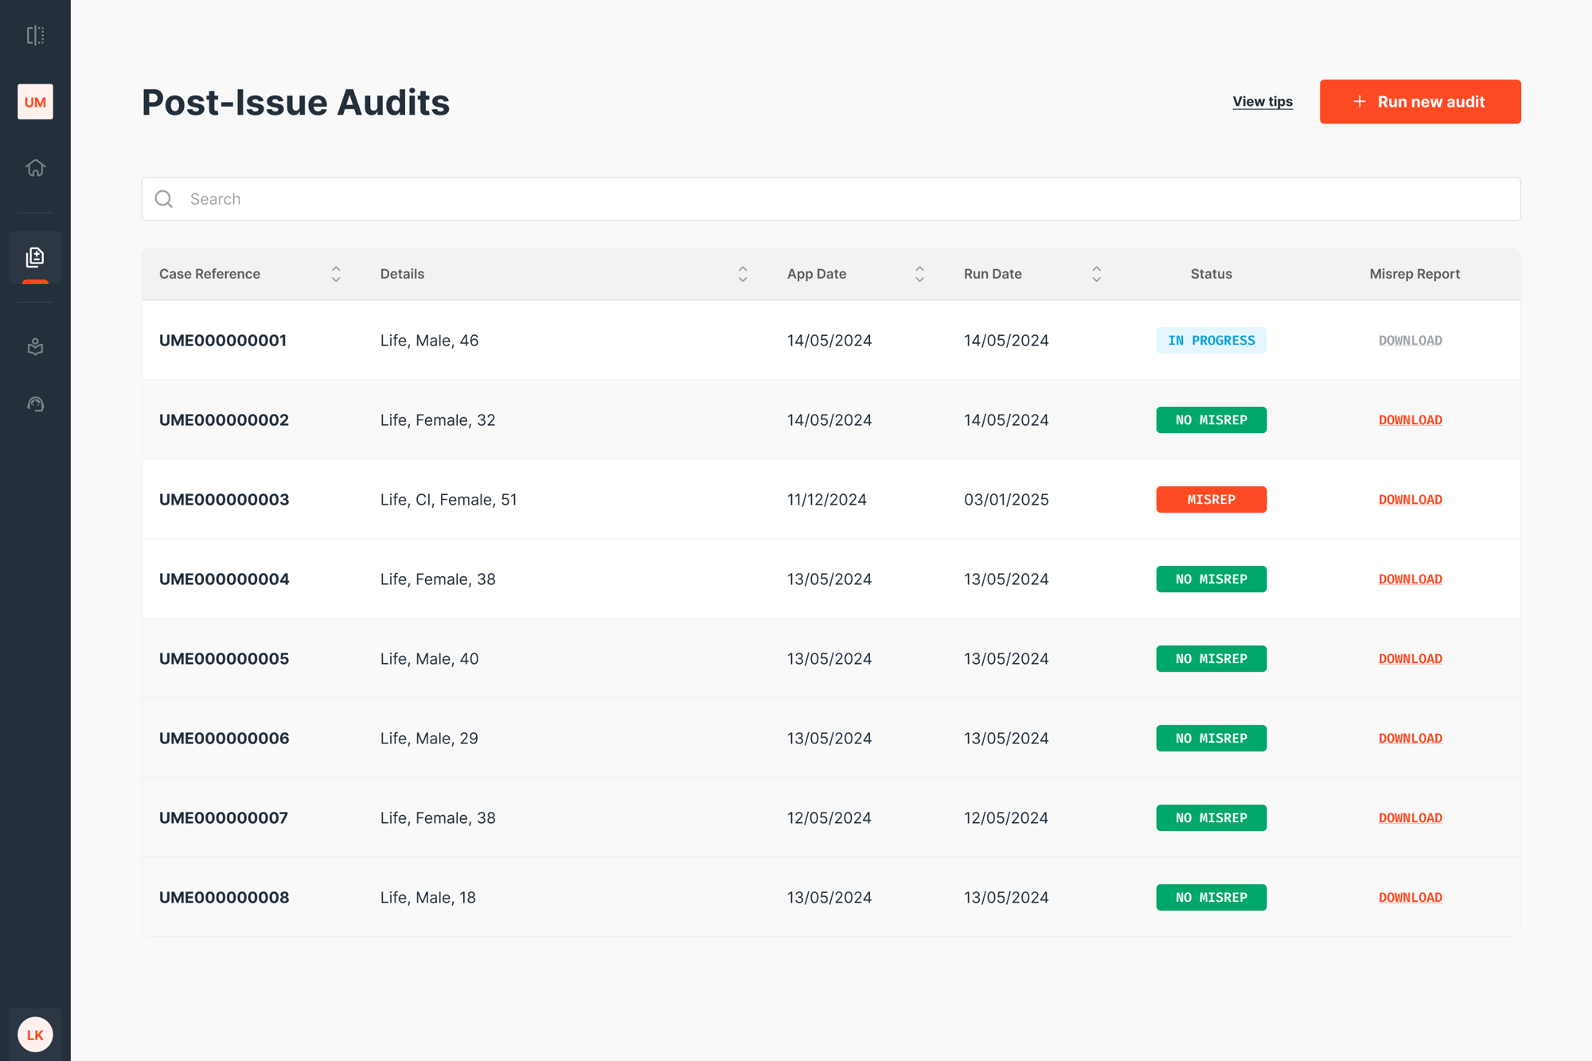The width and height of the screenshot is (1592, 1061).
Task: Click the UM logo badge
Action: pos(35,102)
